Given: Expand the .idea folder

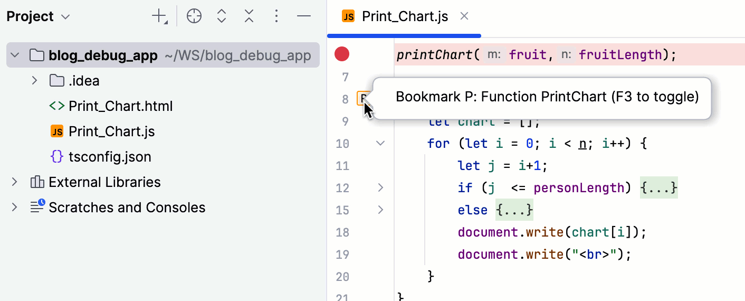Looking at the screenshot, I should coord(34,81).
